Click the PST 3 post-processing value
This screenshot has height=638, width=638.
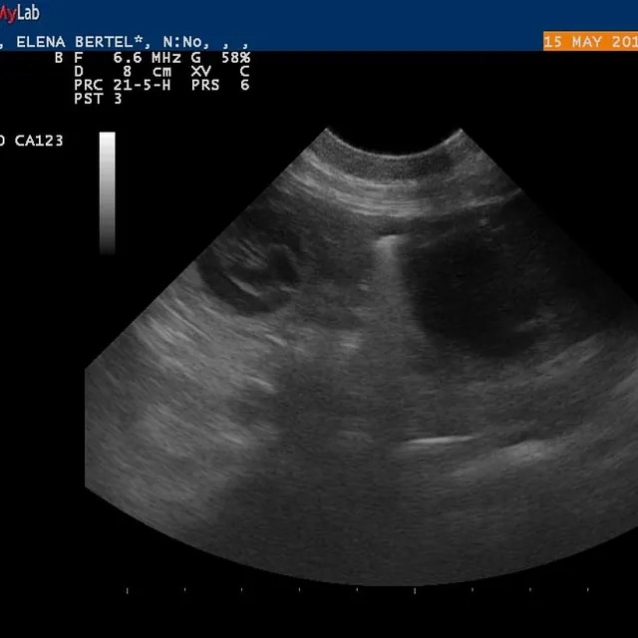click(x=95, y=100)
